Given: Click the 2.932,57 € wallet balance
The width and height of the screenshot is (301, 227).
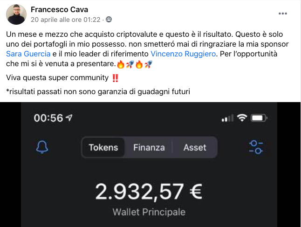Looking at the screenshot, I should coord(149,192).
